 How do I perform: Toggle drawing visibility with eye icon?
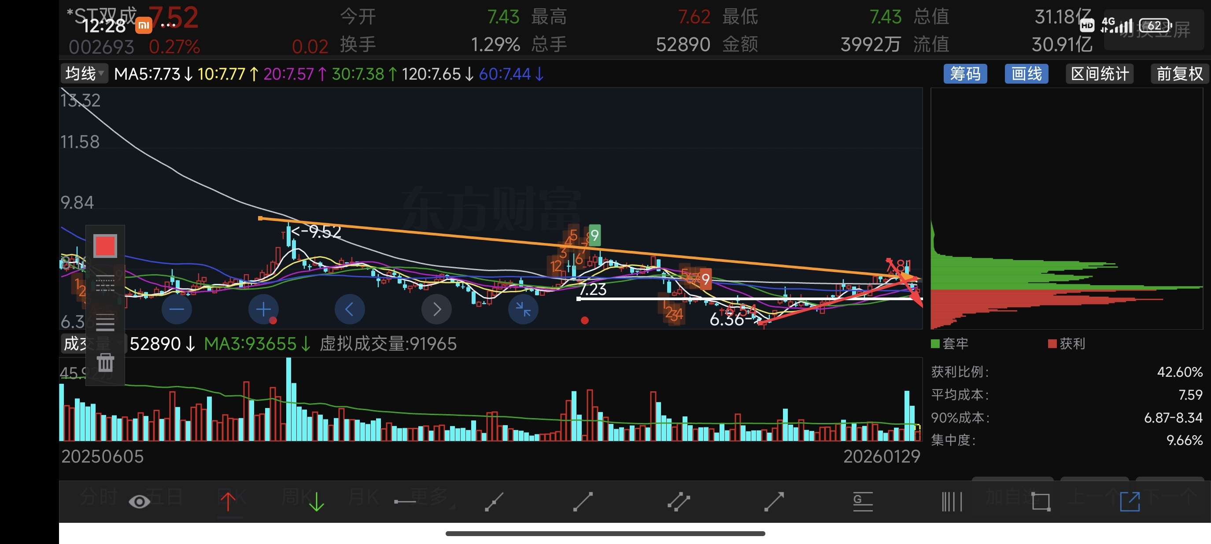coord(139,502)
